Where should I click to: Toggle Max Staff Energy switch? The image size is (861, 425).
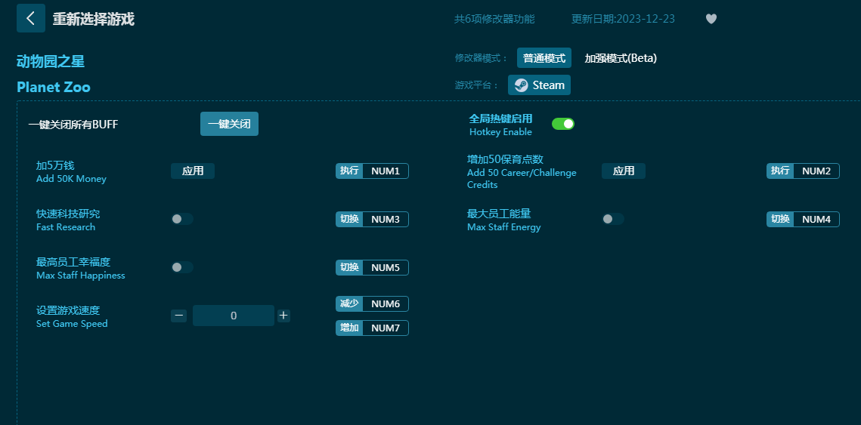coord(613,219)
